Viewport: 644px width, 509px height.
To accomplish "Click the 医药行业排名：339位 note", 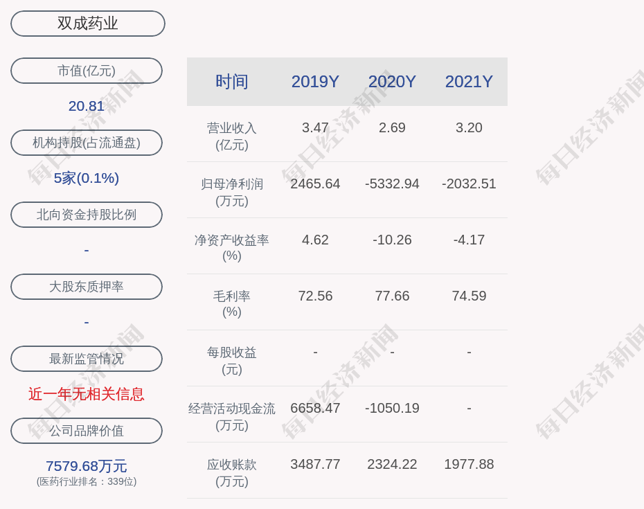I will [87, 481].
